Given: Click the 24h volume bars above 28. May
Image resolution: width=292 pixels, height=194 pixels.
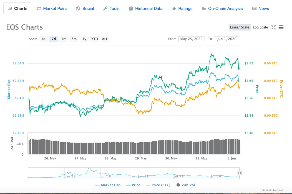Looking at the screenshot, I should [111, 148].
